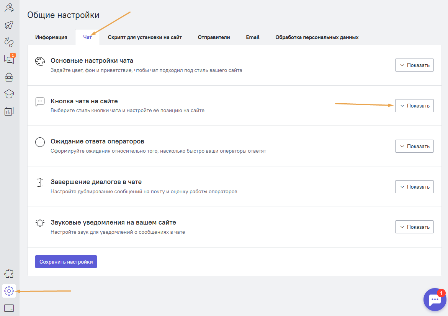Expand Кнопка чата на сайте section
Image resolution: width=448 pixels, height=316 pixels.
pyautogui.click(x=414, y=106)
